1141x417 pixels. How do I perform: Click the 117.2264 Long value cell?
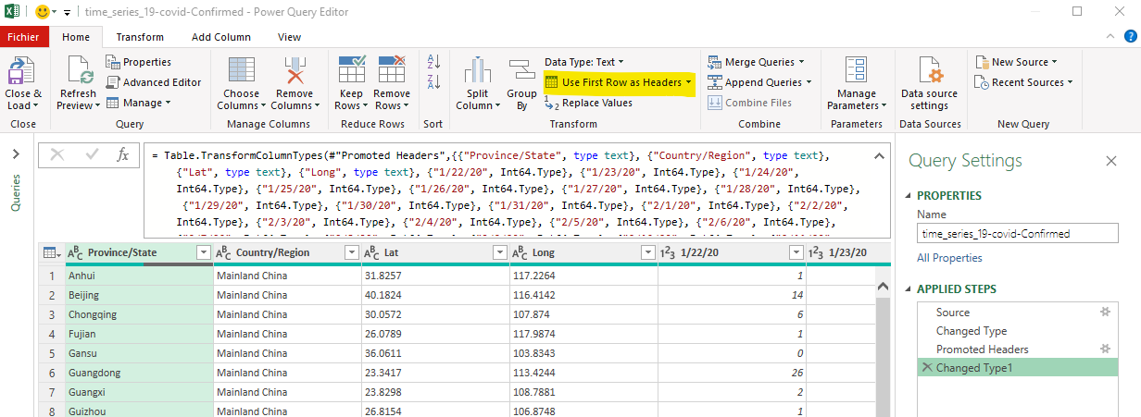point(583,275)
